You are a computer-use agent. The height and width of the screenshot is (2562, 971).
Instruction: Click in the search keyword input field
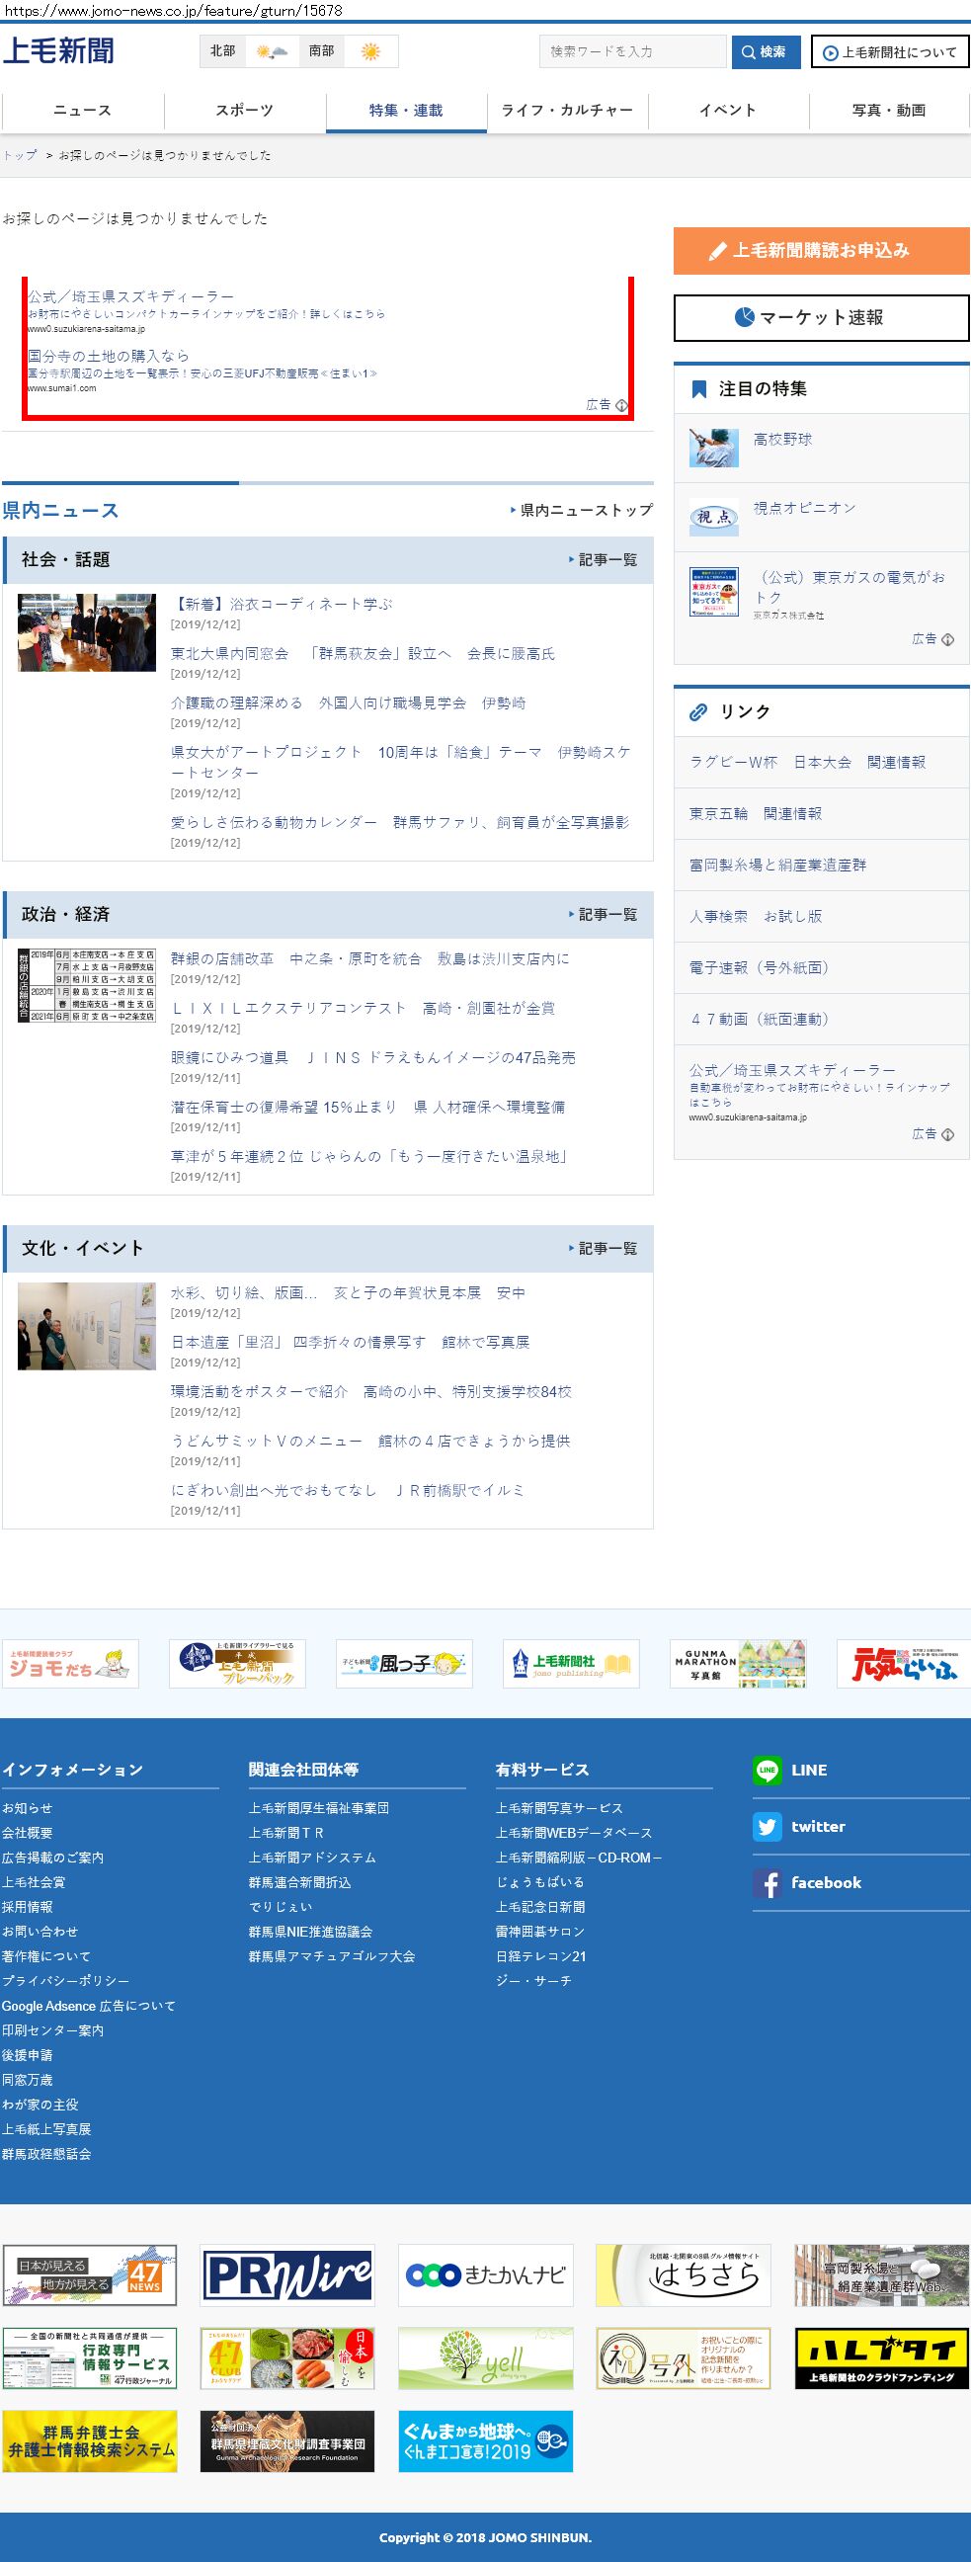point(632,51)
